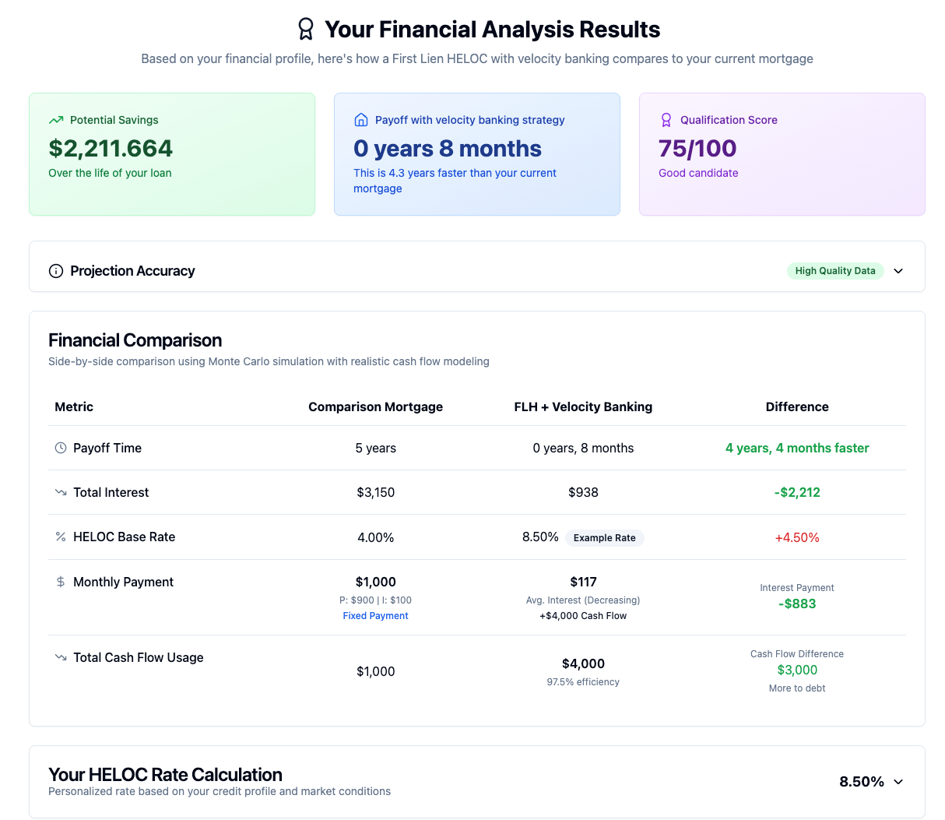Open the Projection Accuracy section header
This screenshot has height=820, width=945.
coord(132,271)
